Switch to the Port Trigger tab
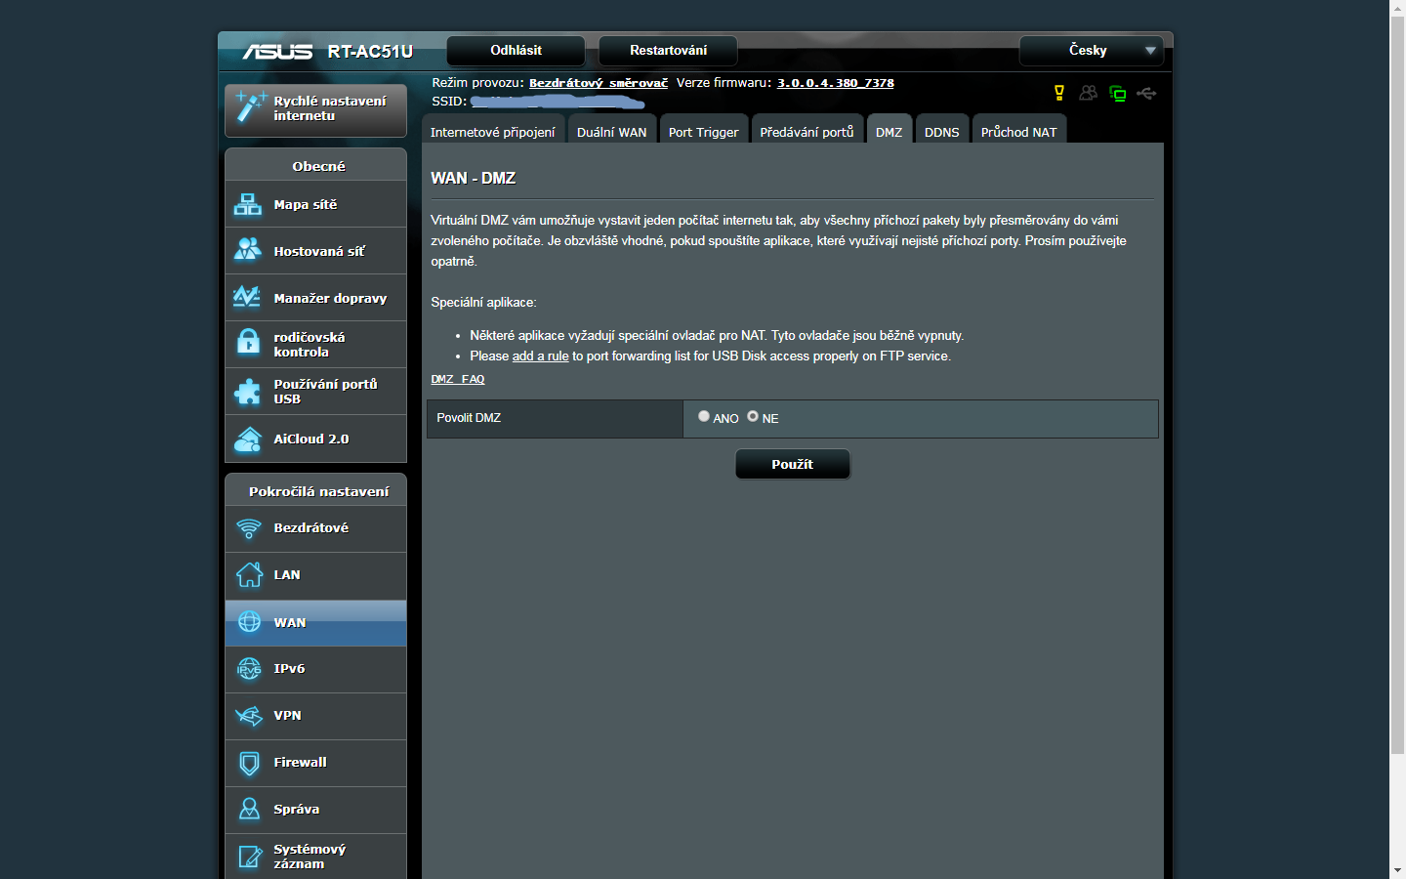 point(703,132)
